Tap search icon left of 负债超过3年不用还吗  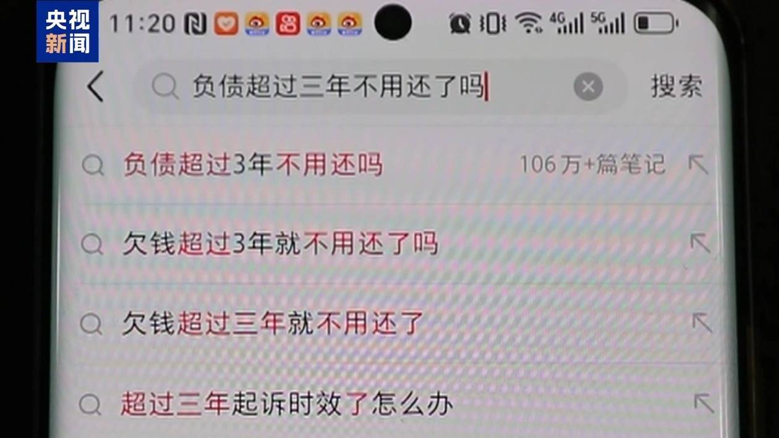tap(93, 166)
